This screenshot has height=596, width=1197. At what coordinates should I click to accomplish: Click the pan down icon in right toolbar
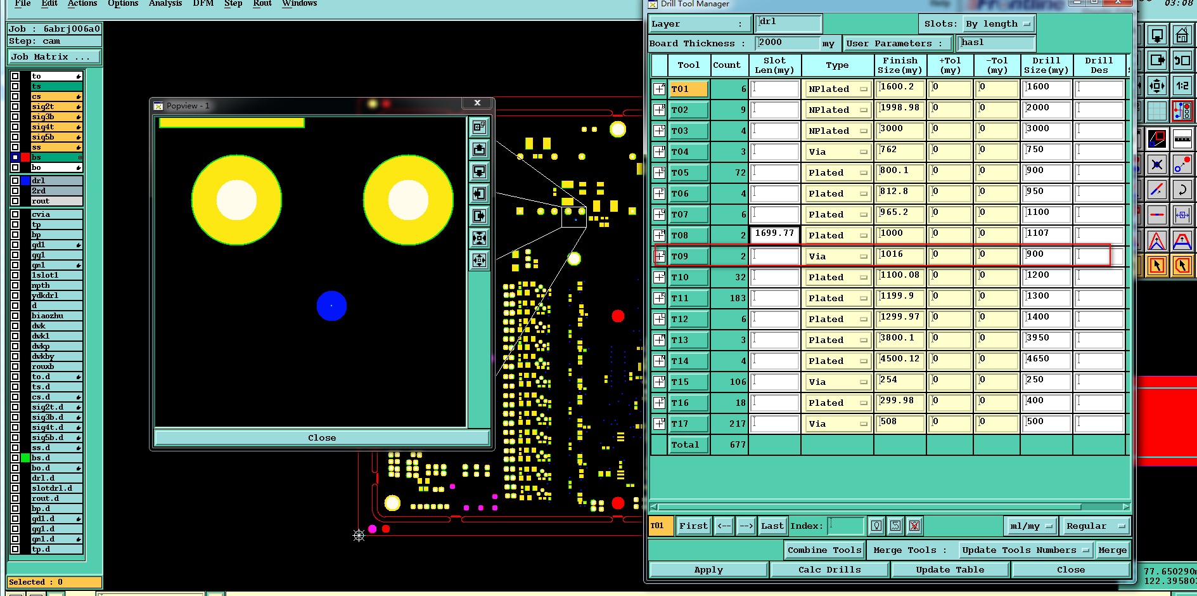click(1157, 36)
